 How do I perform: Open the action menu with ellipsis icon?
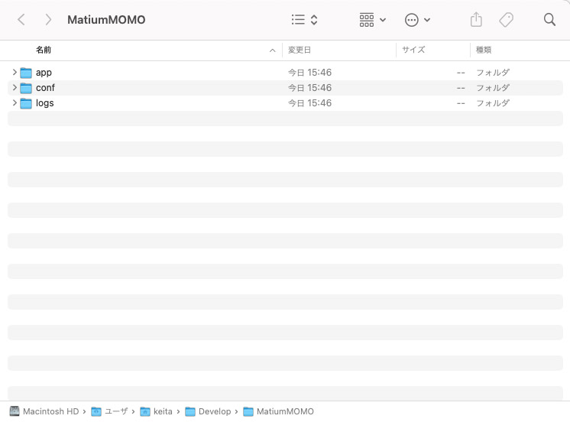[x=417, y=20]
